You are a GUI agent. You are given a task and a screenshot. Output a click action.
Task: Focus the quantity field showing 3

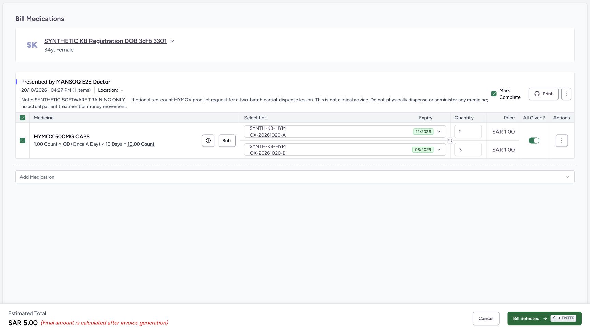(x=468, y=150)
